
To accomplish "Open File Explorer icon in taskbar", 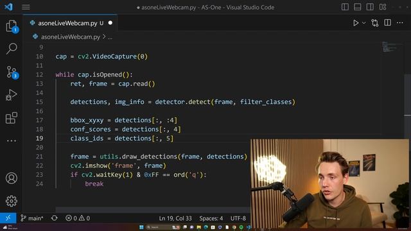I will tap(198, 227).
